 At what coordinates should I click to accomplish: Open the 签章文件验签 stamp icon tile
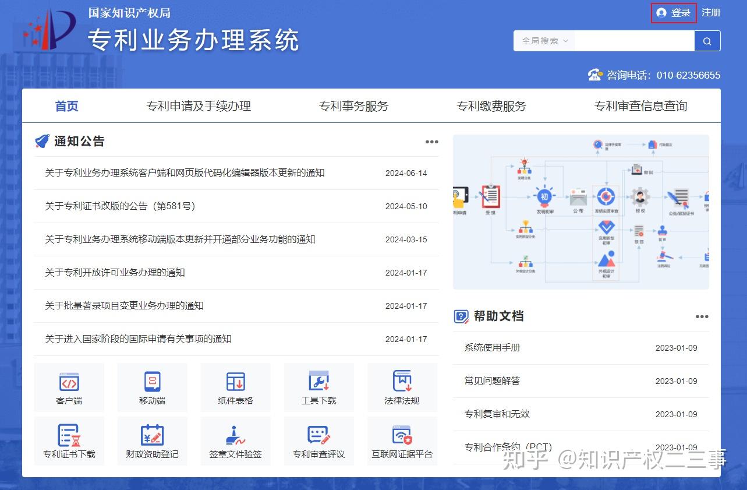236,440
